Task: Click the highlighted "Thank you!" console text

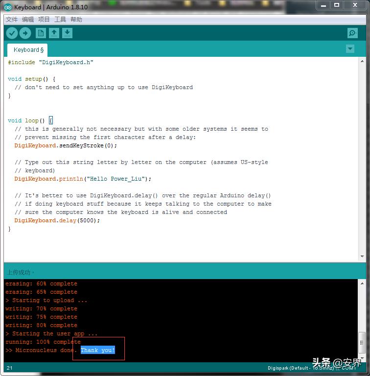Action: [x=98, y=350]
